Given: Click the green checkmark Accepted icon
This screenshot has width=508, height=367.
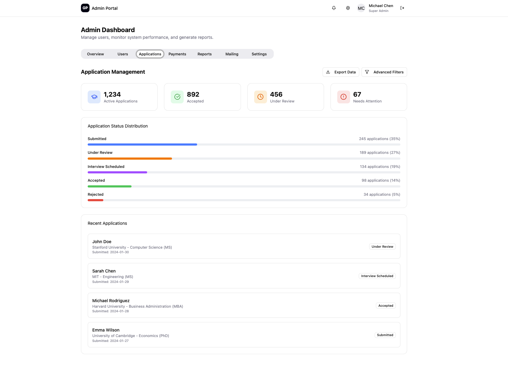Looking at the screenshot, I should coord(177,97).
